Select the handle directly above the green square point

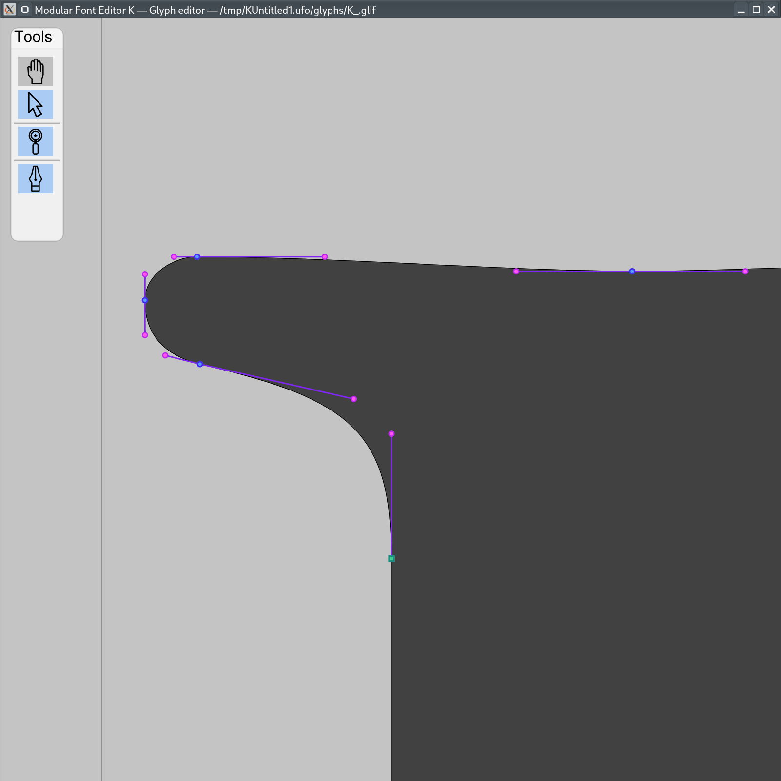[x=391, y=433]
